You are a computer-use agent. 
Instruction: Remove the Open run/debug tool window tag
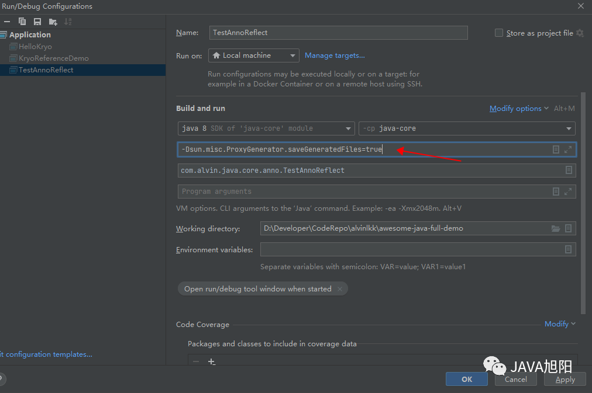[340, 289]
